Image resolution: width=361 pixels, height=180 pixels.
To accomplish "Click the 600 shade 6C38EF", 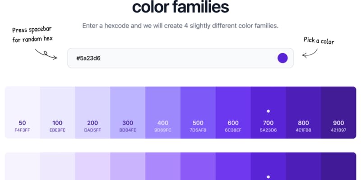I will pos(233,112).
